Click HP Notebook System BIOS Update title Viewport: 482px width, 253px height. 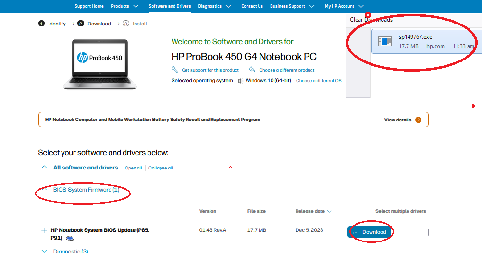pos(100,234)
